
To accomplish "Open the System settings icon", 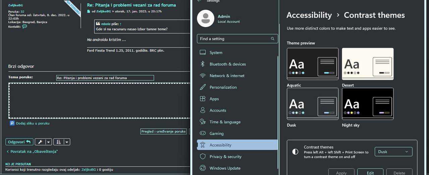I will [x=202, y=52].
